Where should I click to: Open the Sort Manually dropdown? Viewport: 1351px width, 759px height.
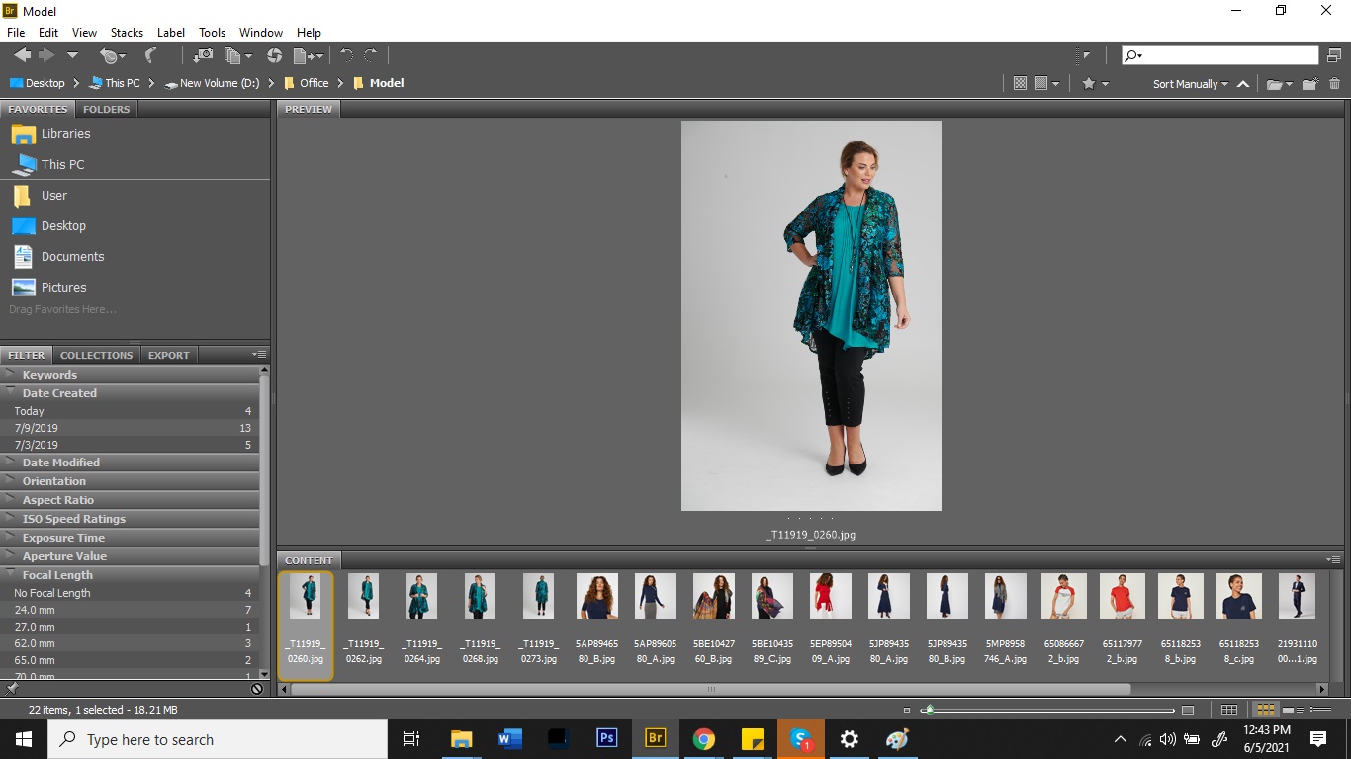(1190, 84)
